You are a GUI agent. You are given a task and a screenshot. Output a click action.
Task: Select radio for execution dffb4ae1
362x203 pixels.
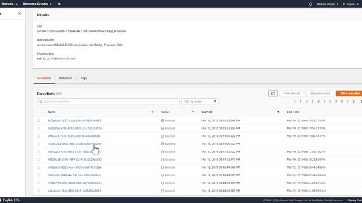[x=38, y=136]
